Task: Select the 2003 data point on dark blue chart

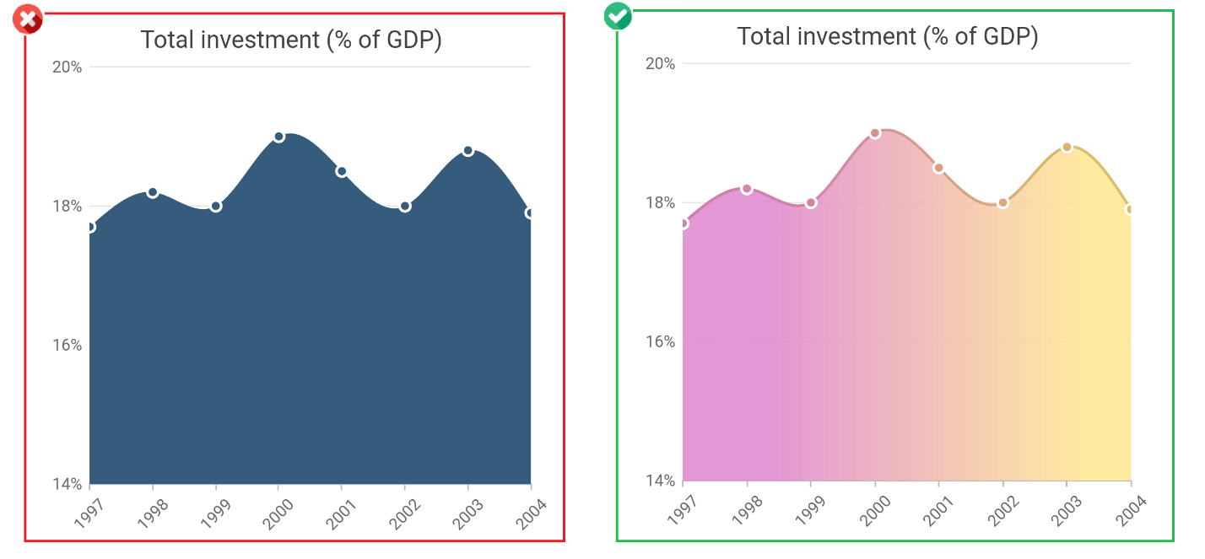Action: (468, 150)
